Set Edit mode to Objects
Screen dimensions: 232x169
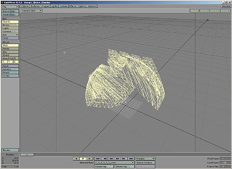[x=10, y=22]
